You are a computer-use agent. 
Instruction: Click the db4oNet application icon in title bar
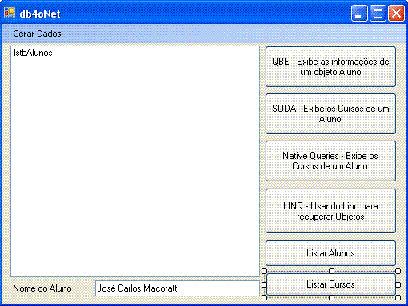(10, 13)
